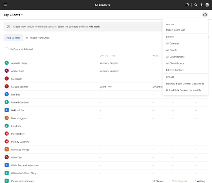
Task: Click Olivia Pop and Associates avatar
Action: 7,165
